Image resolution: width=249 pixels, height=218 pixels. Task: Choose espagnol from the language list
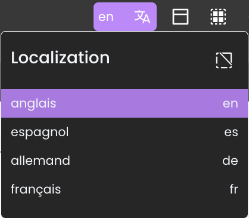[125, 132]
